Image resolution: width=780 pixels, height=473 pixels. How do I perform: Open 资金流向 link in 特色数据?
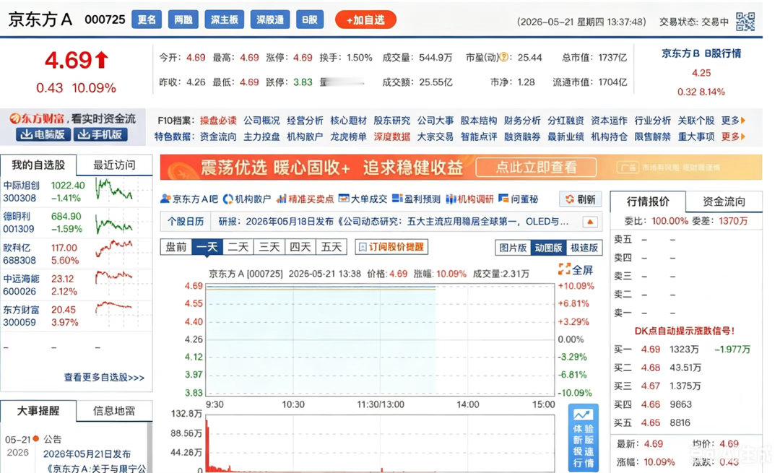coord(218,136)
